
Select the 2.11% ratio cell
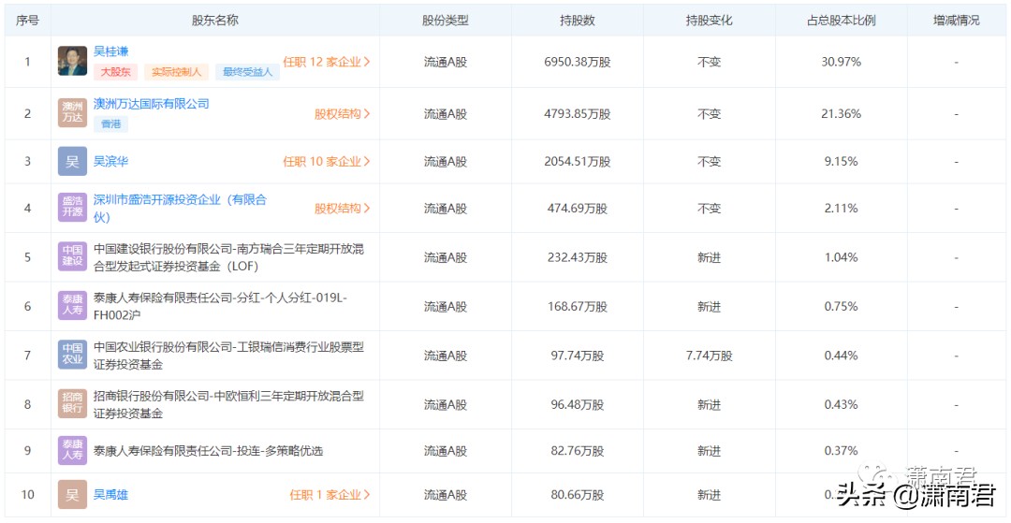coord(842,209)
